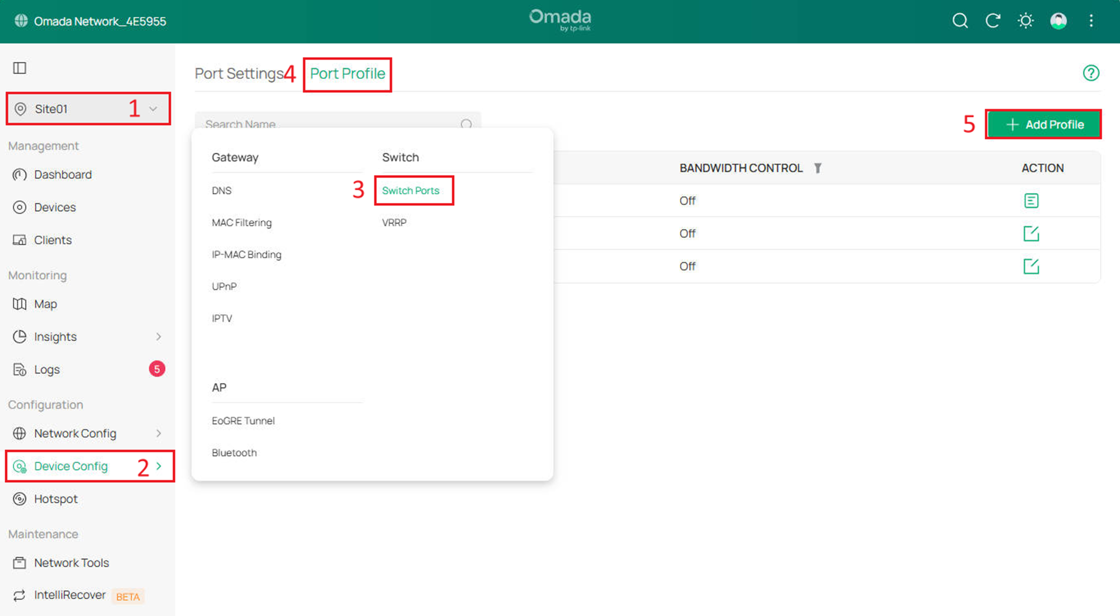Click the IntelliRecover arrows icon
Viewport: 1120px width, 616px height.
19,595
